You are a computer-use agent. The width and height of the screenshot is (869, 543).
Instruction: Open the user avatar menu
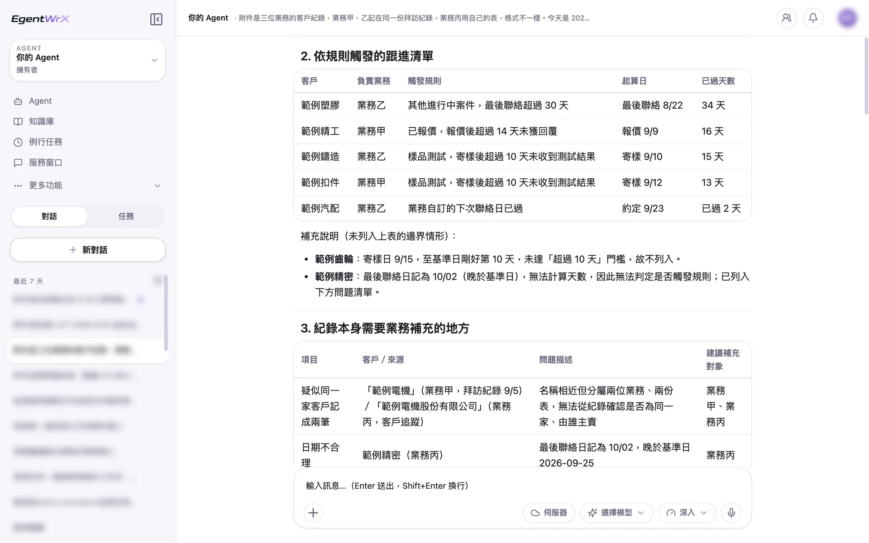coord(847,18)
